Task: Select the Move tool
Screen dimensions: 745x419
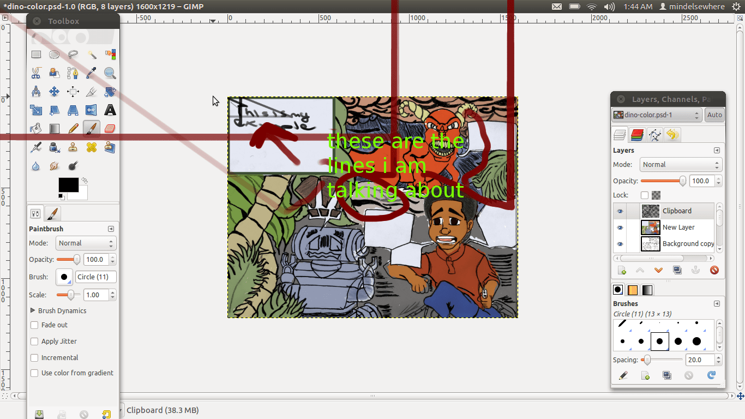Action: pos(55,92)
